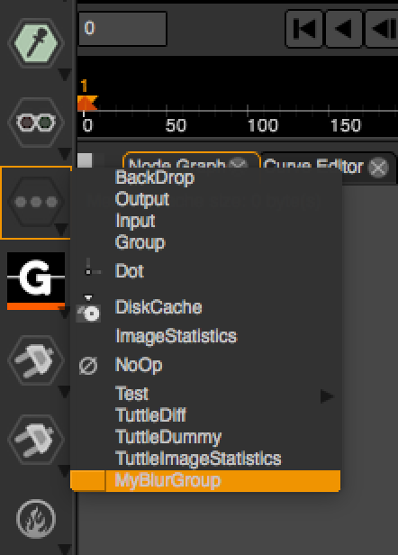398x555 pixels.
Task: Open the Color (eyedropper) node toolbar icon
Action: (36, 43)
